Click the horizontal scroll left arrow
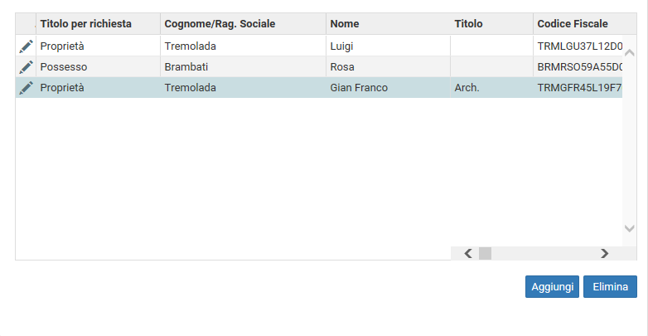Screen dimensions: 648x336 point(468,253)
